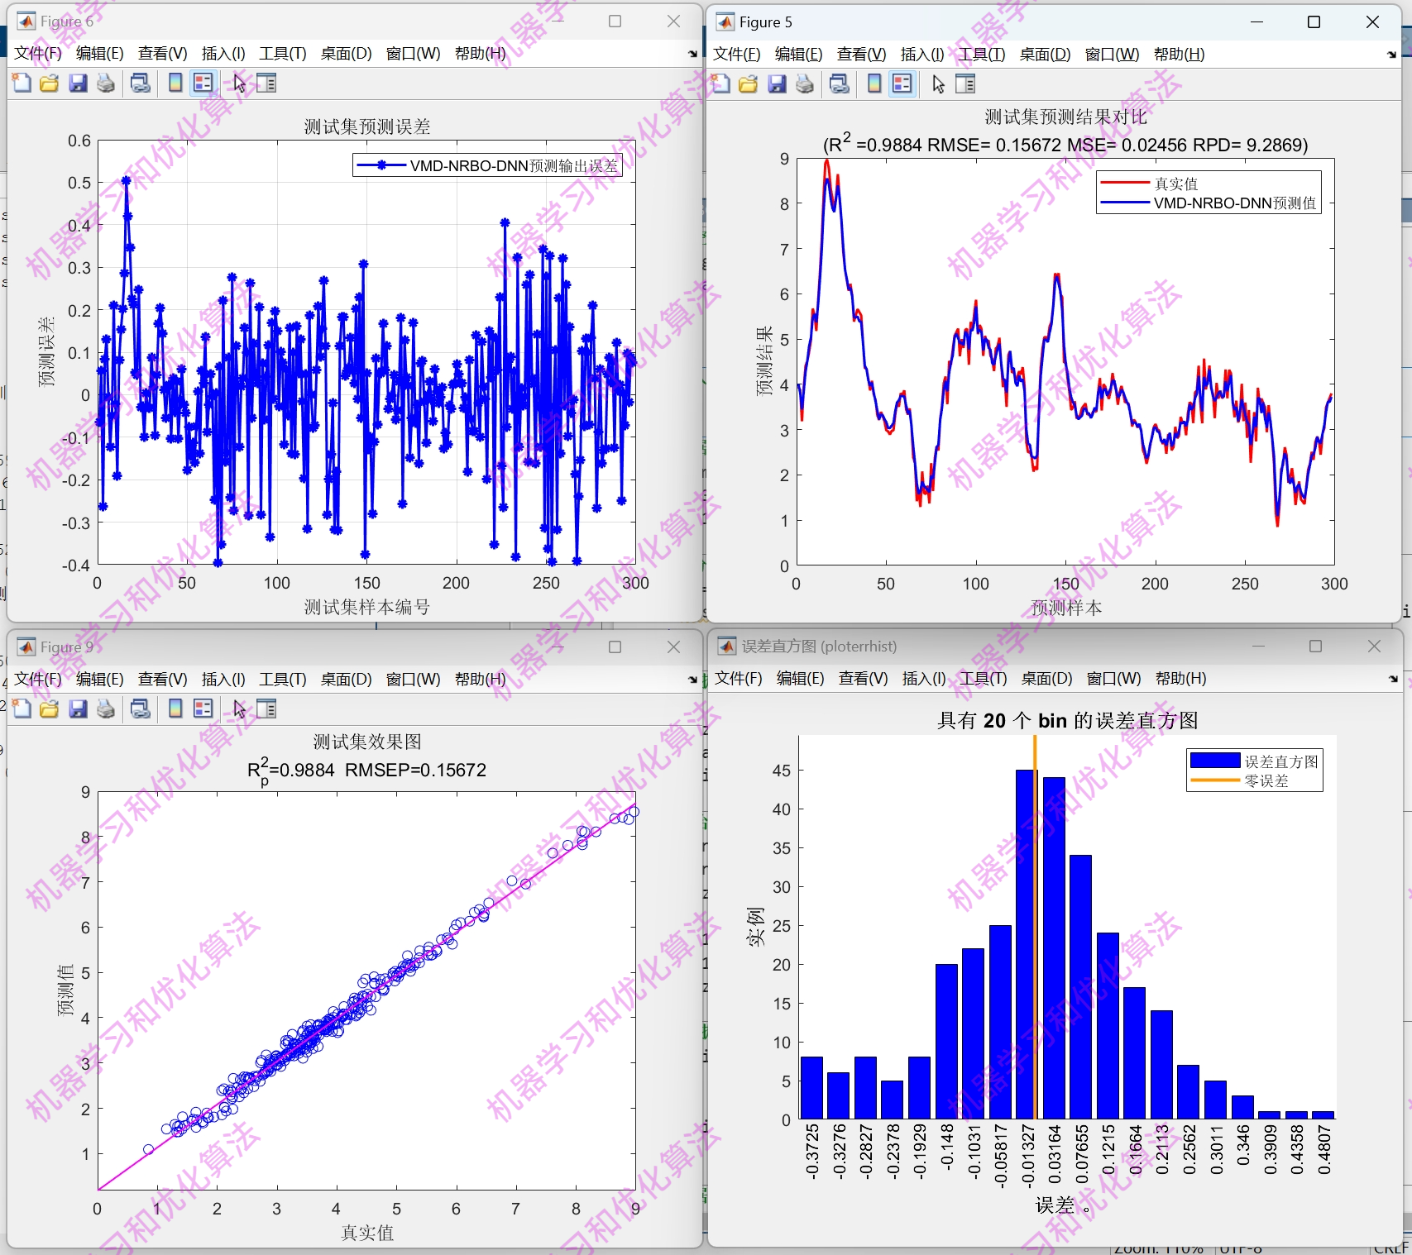Click Save icon in Figure 5 toolbar
Screen dimensions: 1412x1255
pyautogui.click(x=777, y=84)
